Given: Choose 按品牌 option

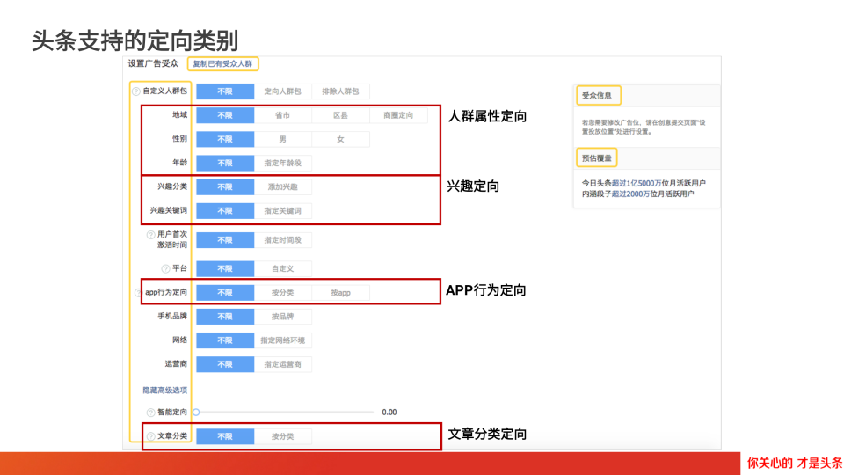Looking at the screenshot, I should pos(282,316).
